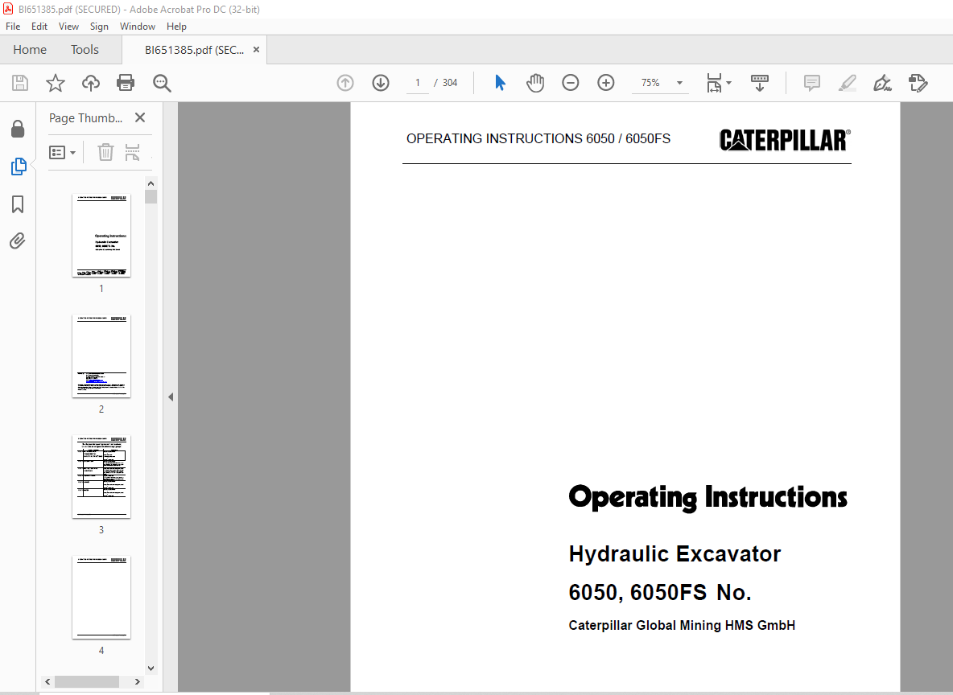Click the Save file icon
The height and width of the screenshot is (695, 953).
pyautogui.click(x=20, y=83)
